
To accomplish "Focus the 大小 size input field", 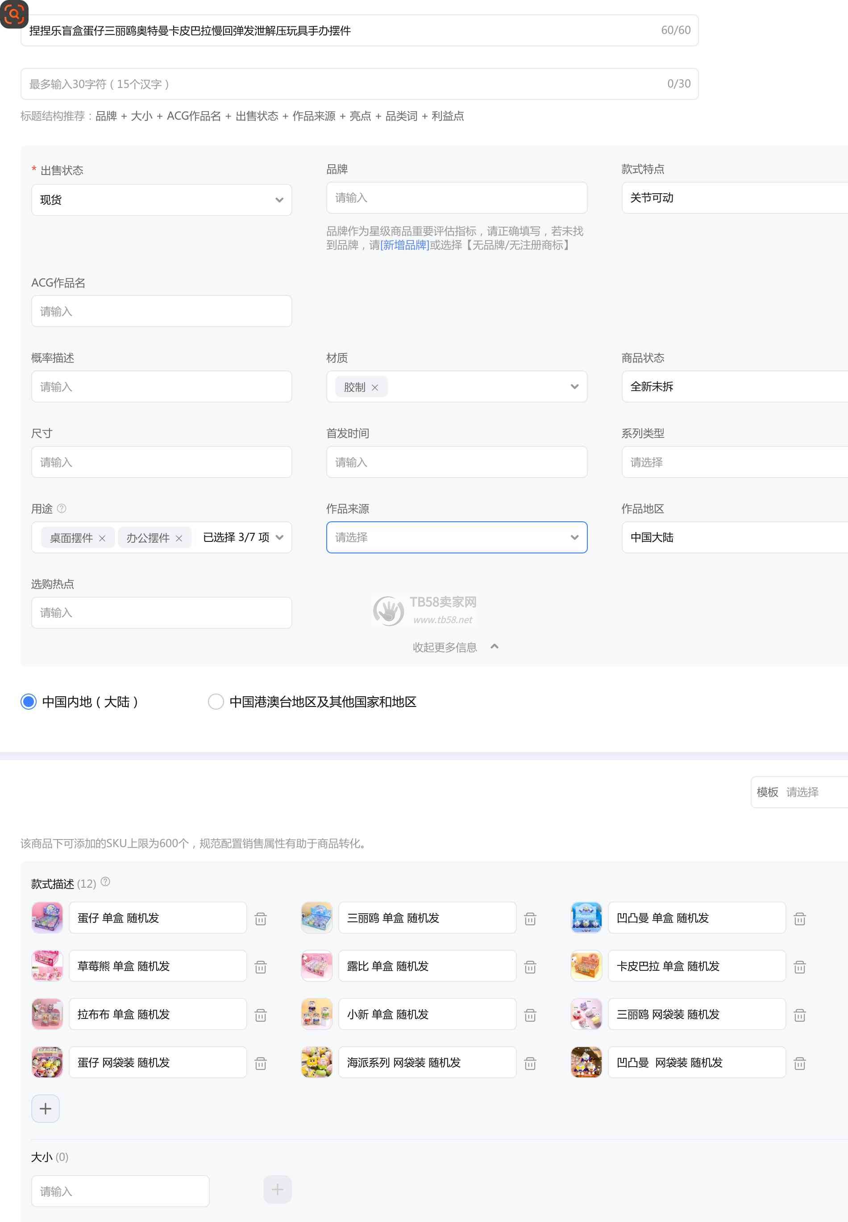I will [x=120, y=1191].
